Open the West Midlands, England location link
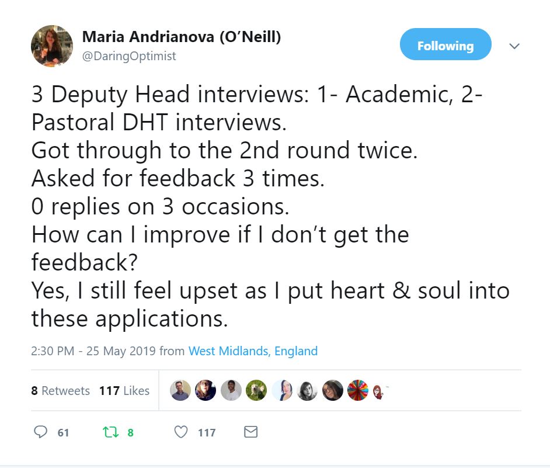The width and height of the screenshot is (550, 468). (x=252, y=351)
